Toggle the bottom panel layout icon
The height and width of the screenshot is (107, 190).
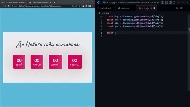pyautogui.click(x=167, y=2)
